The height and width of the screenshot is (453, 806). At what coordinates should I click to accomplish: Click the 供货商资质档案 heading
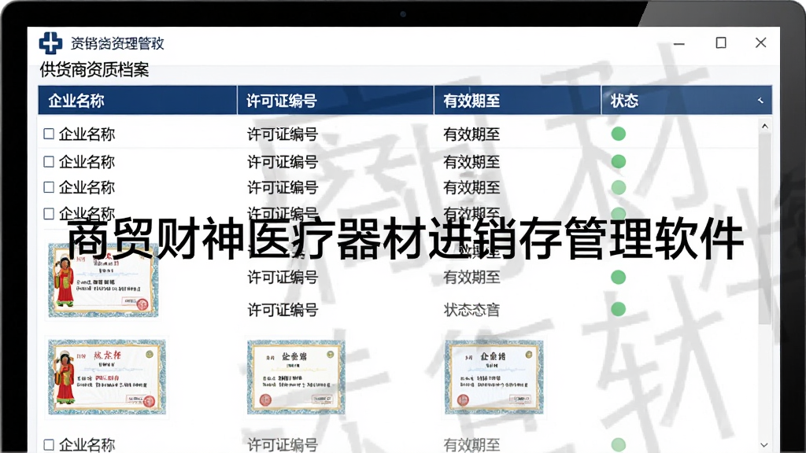[x=94, y=70]
